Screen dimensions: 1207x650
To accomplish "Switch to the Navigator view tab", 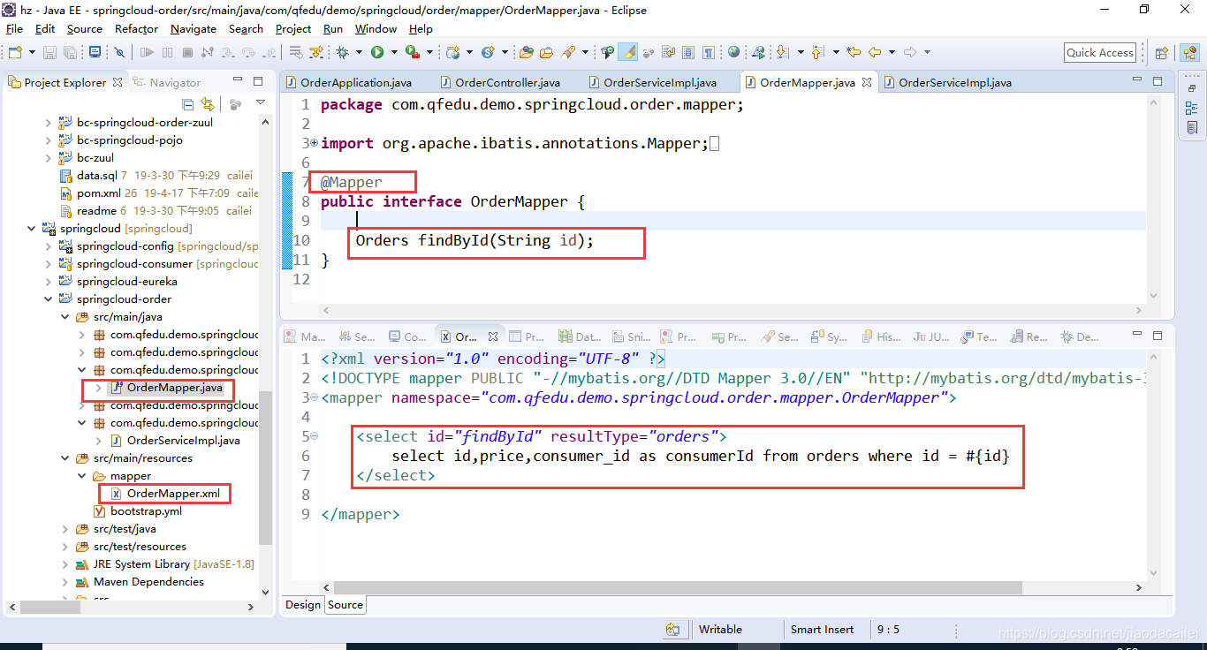I will pos(166,82).
